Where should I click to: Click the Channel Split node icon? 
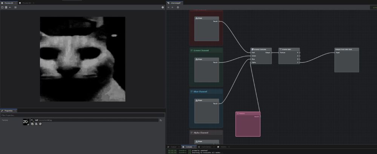pos(280,49)
